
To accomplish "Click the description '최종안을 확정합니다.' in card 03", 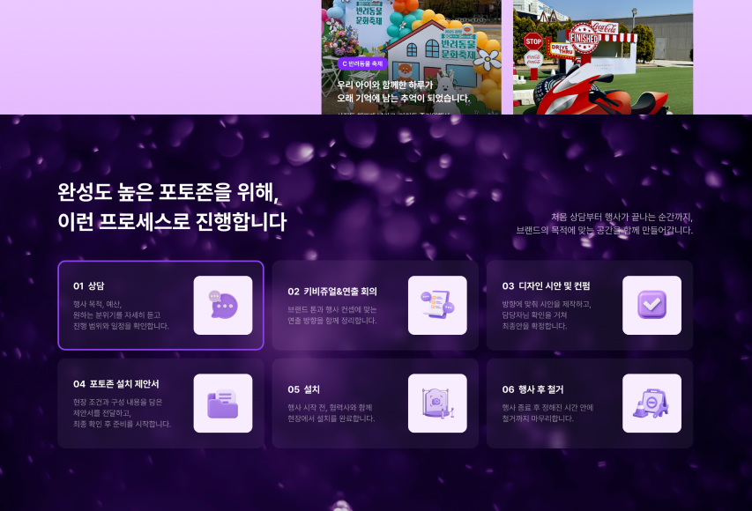I will pos(535,326).
